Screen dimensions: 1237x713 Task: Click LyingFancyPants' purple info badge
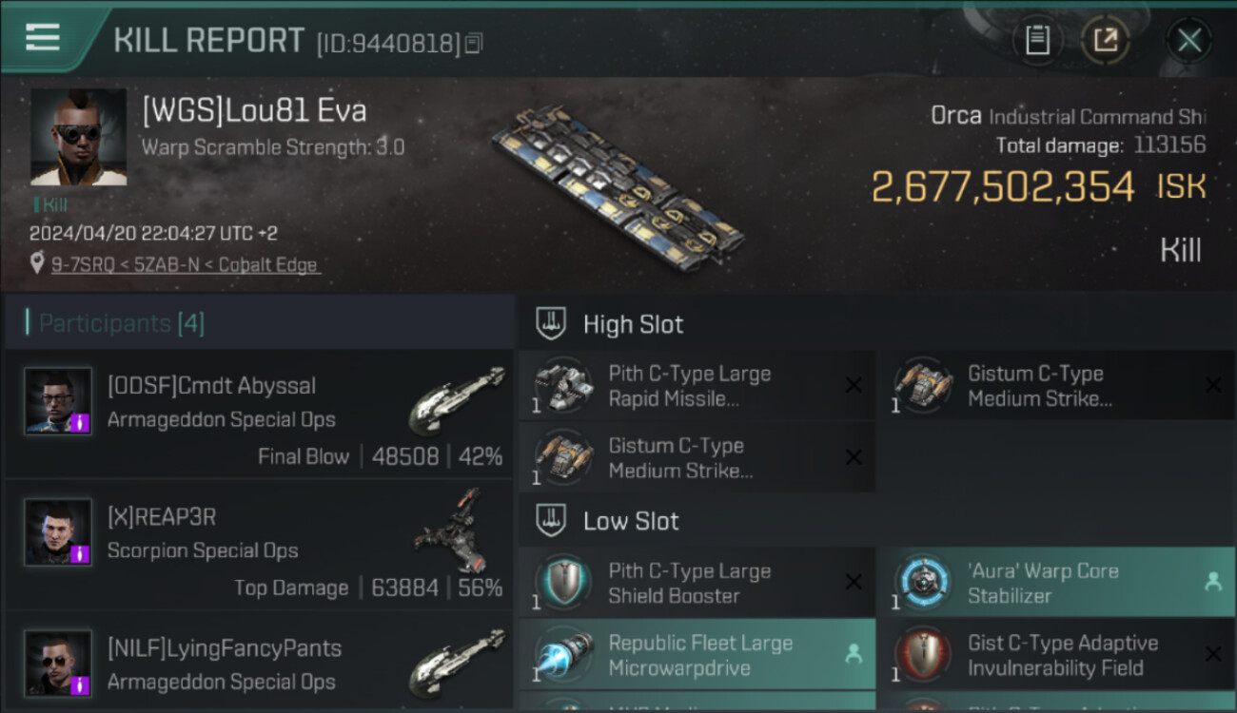pyautogui.click(x=81, y=685)
